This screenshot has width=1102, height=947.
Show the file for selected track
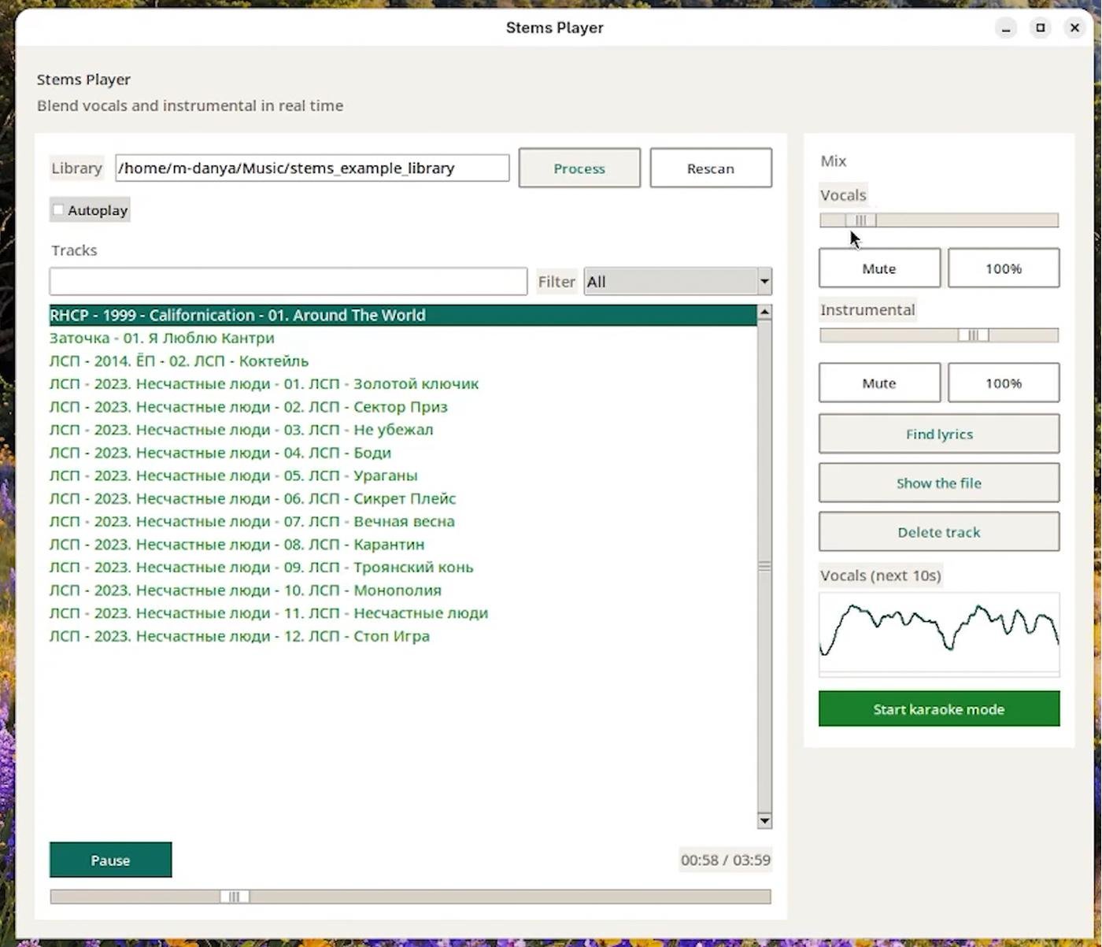point(938,483)
